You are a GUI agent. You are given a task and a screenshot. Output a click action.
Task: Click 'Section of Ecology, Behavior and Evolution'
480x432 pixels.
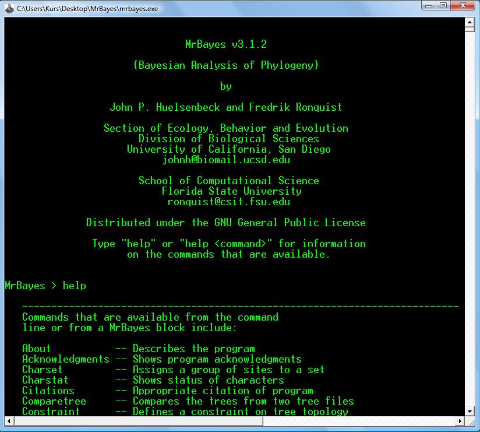(x=226, y=128)
